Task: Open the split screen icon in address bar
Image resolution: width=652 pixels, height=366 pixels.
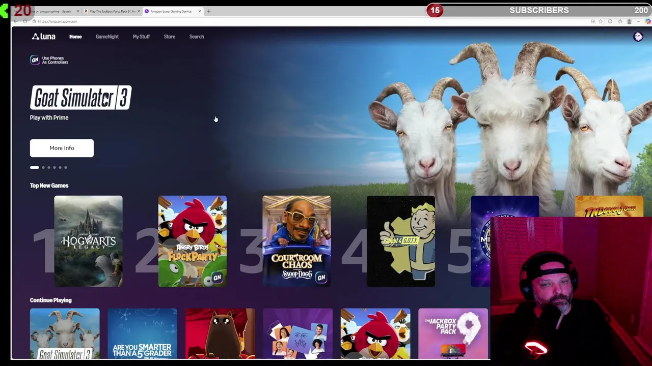Action: point(593,21)
